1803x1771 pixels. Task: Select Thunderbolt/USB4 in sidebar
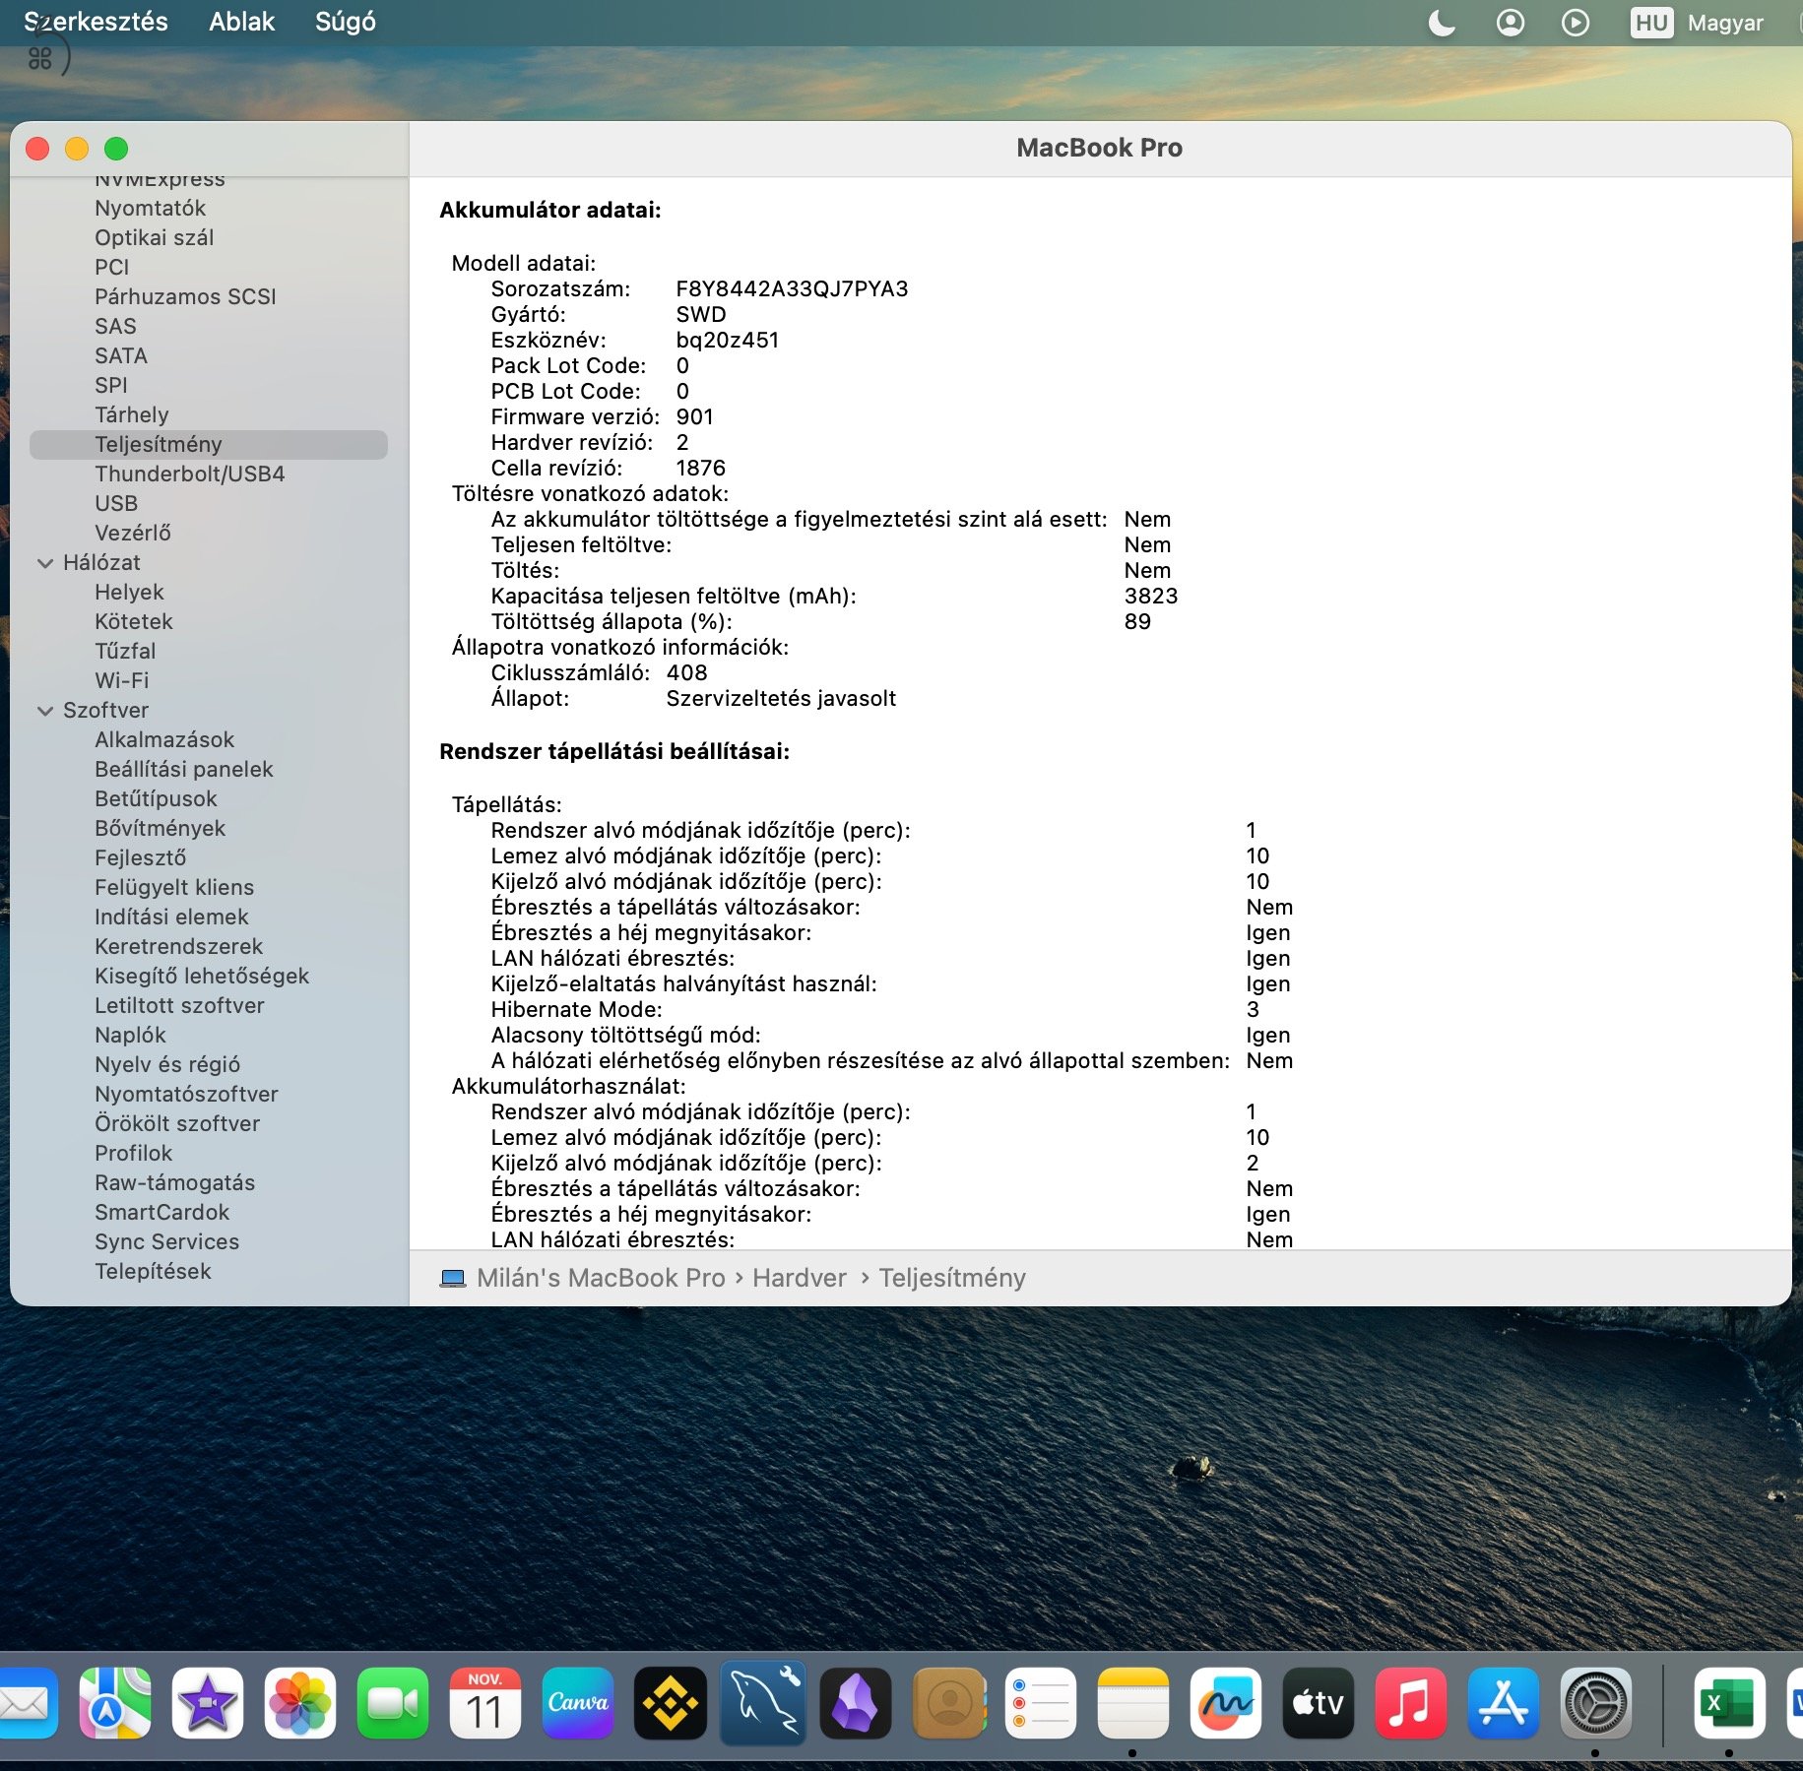pyautogui.click(x=189, y=474)
